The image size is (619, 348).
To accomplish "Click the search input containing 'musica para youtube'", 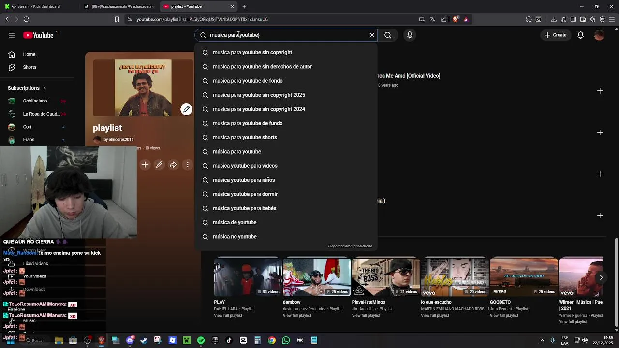I will [x=285, y=35].
